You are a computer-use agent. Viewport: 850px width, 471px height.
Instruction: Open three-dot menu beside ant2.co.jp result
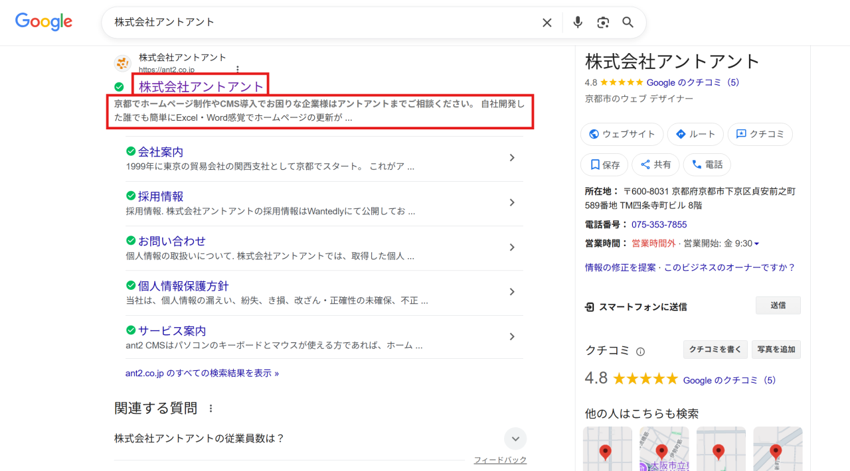[x=238, y=69]
